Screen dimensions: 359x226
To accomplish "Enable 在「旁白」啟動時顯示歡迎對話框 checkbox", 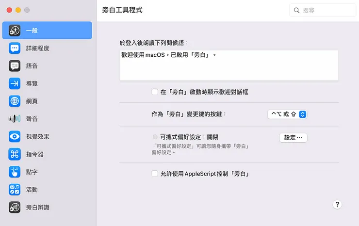I will point(155,92).
